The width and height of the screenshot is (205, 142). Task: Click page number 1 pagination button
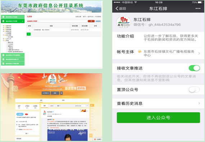coord(29,34)
